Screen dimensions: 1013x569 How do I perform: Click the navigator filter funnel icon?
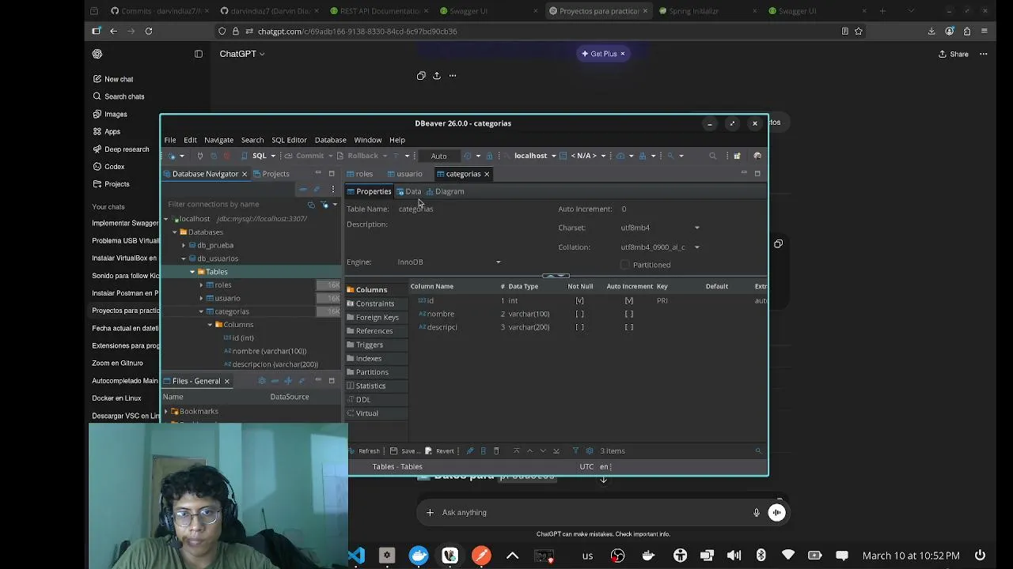324,205
